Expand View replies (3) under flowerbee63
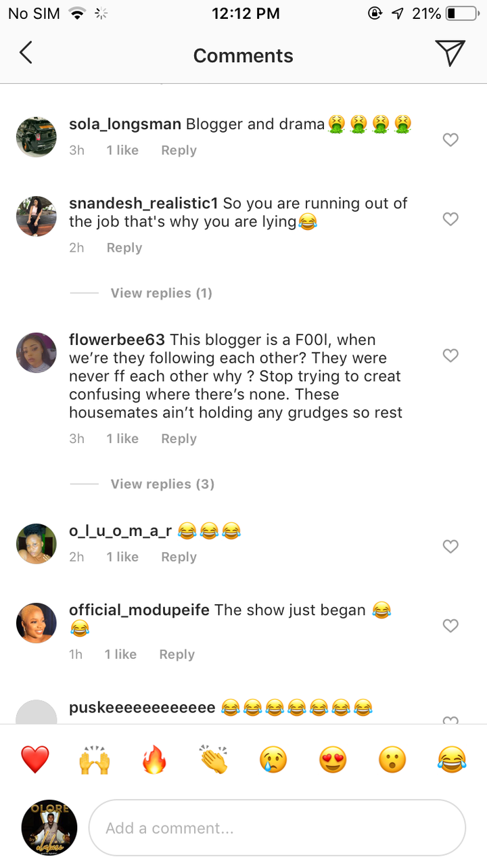 point(162,484)
